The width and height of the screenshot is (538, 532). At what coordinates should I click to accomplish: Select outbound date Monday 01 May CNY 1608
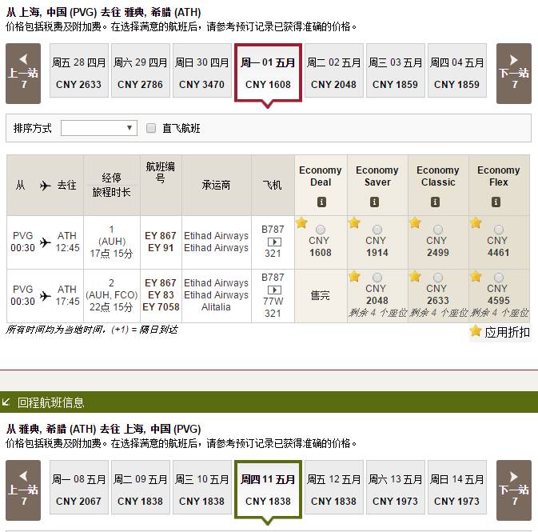(x=268, y=73)
